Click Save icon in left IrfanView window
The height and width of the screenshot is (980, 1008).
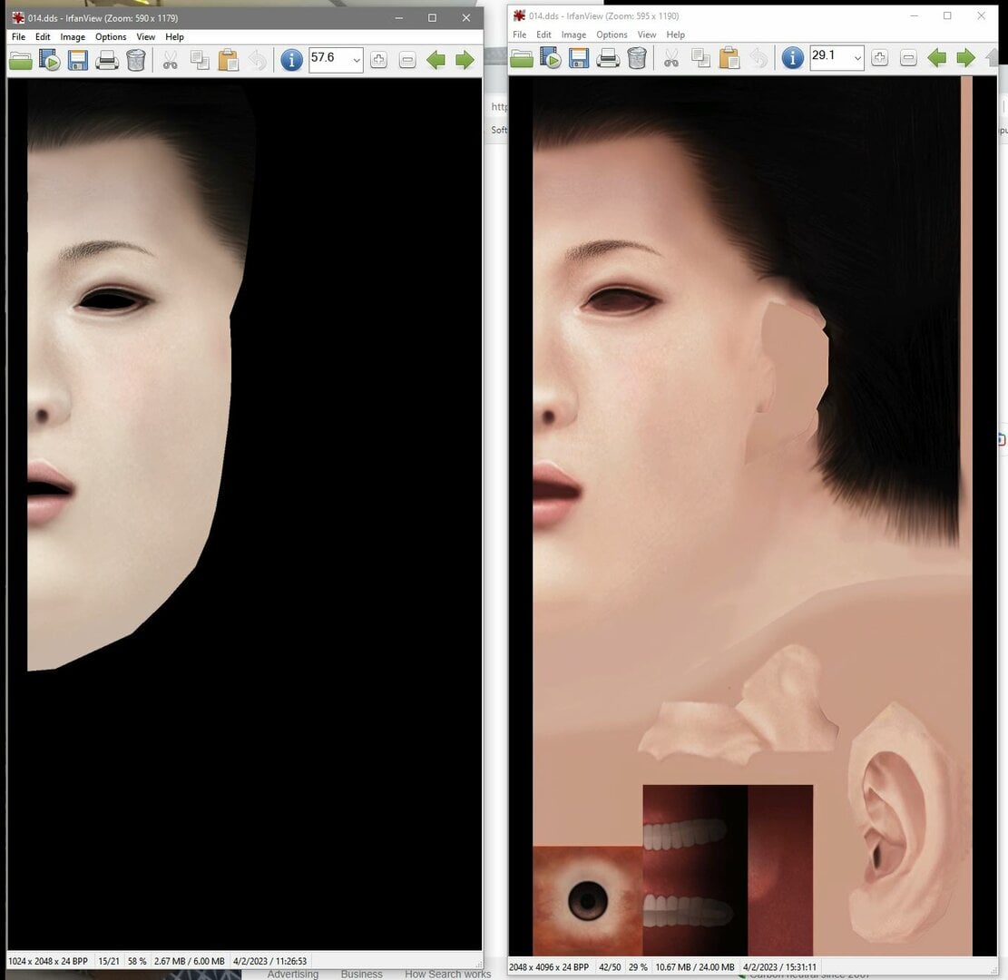tap(78, 61)
